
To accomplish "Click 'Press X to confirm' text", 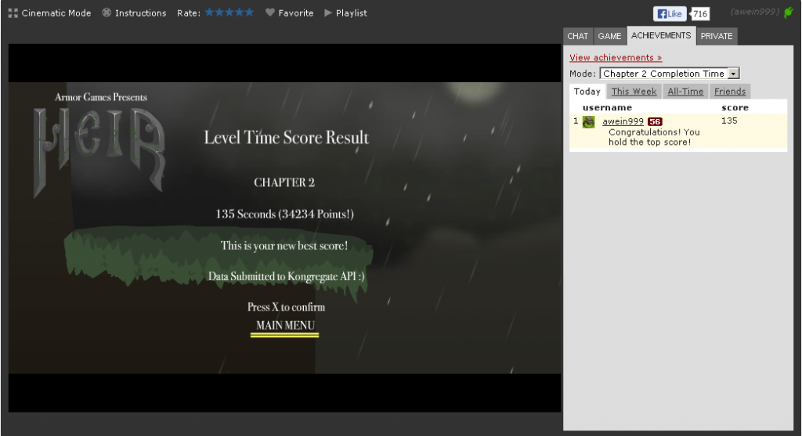I will tap(287, 307).
